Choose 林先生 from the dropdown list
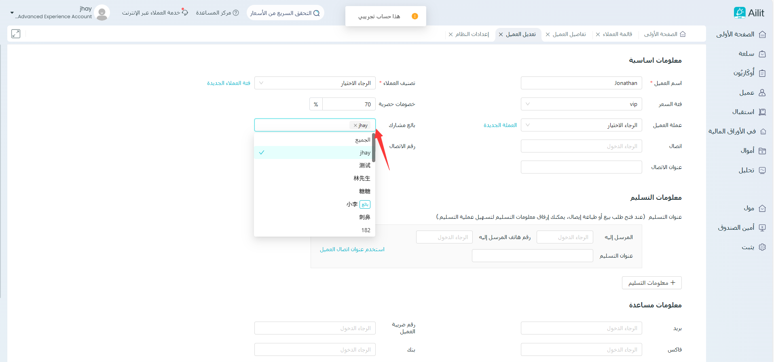 click(362, 178)
